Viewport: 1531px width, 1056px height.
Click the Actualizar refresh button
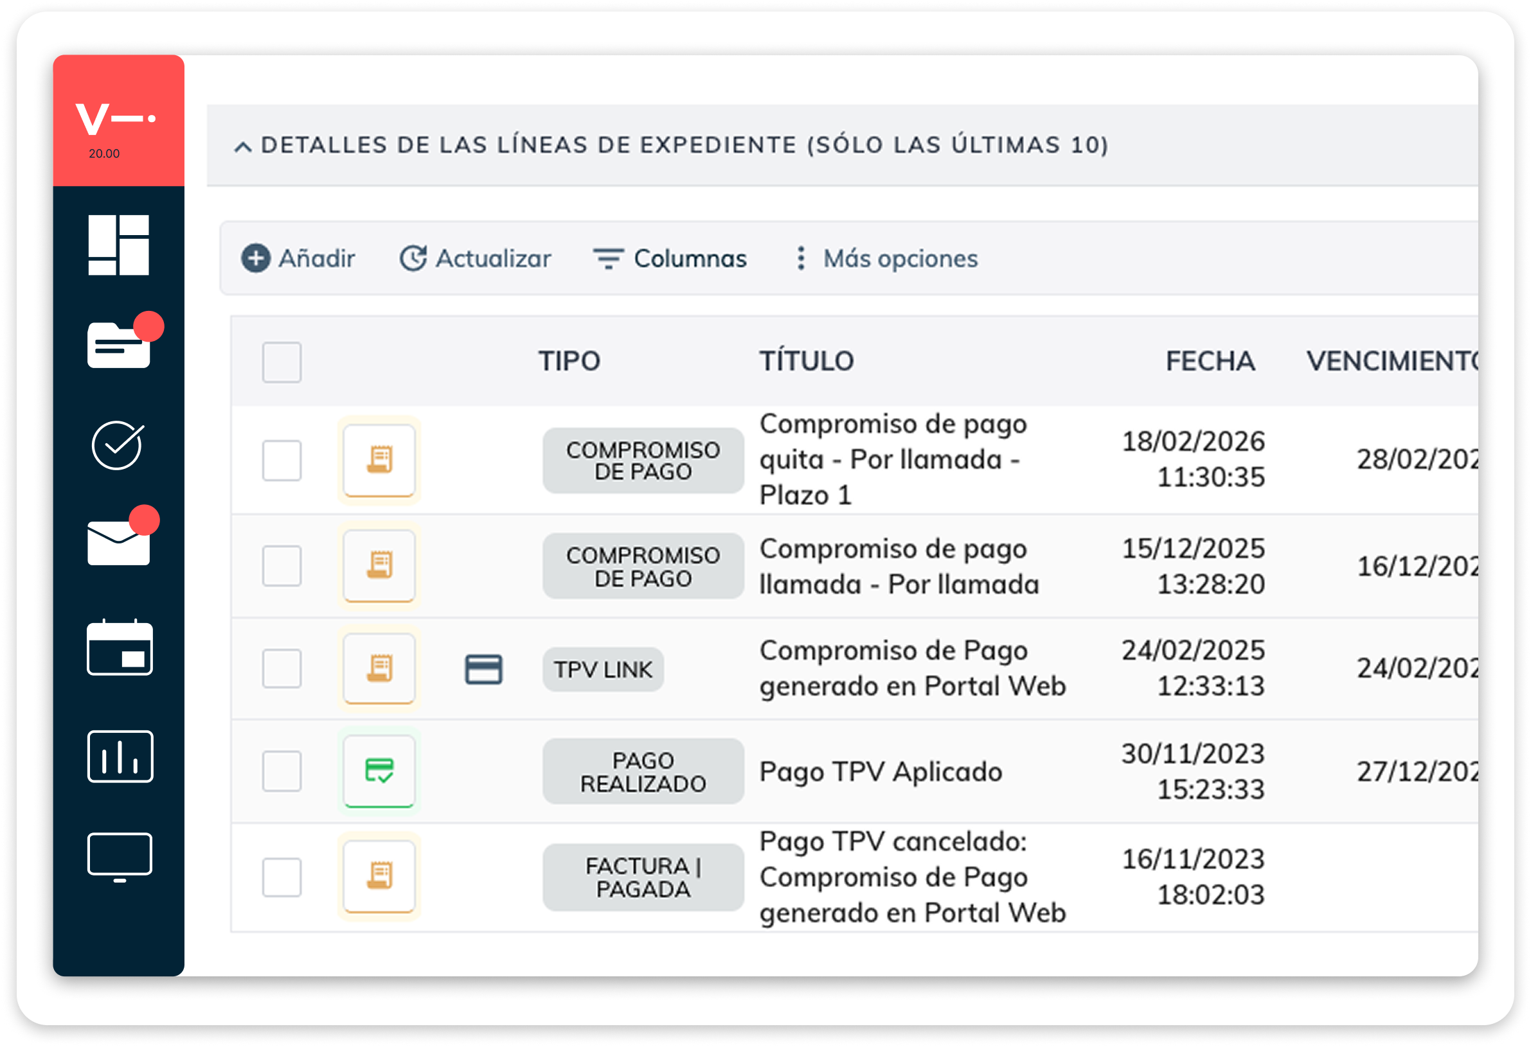point(475,259)
